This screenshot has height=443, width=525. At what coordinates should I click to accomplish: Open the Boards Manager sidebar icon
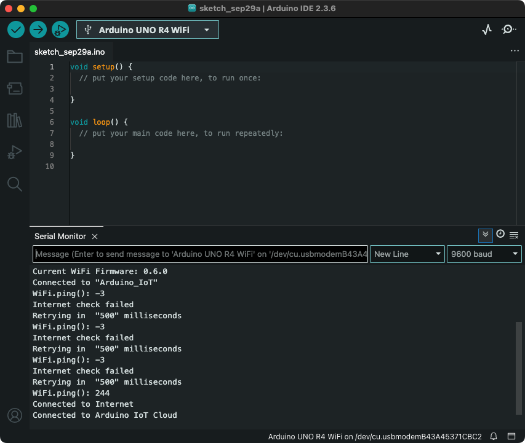tap(15, 89)
